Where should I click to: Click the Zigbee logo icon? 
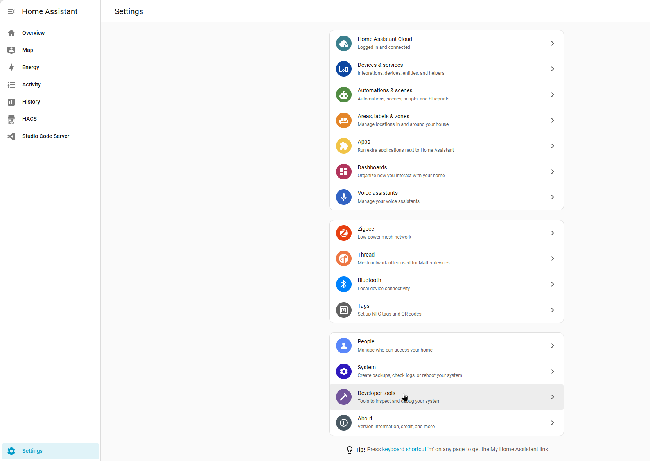[x=343, y=233]
